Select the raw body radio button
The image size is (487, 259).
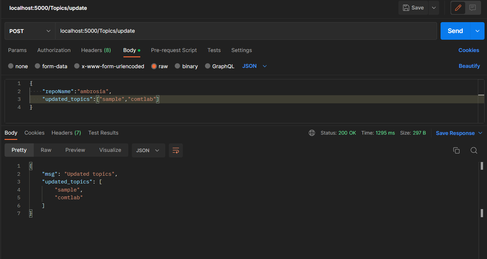pyautogui.click(x=154, y=66)
